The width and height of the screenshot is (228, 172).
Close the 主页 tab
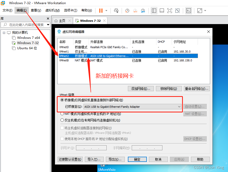(70, 21)
